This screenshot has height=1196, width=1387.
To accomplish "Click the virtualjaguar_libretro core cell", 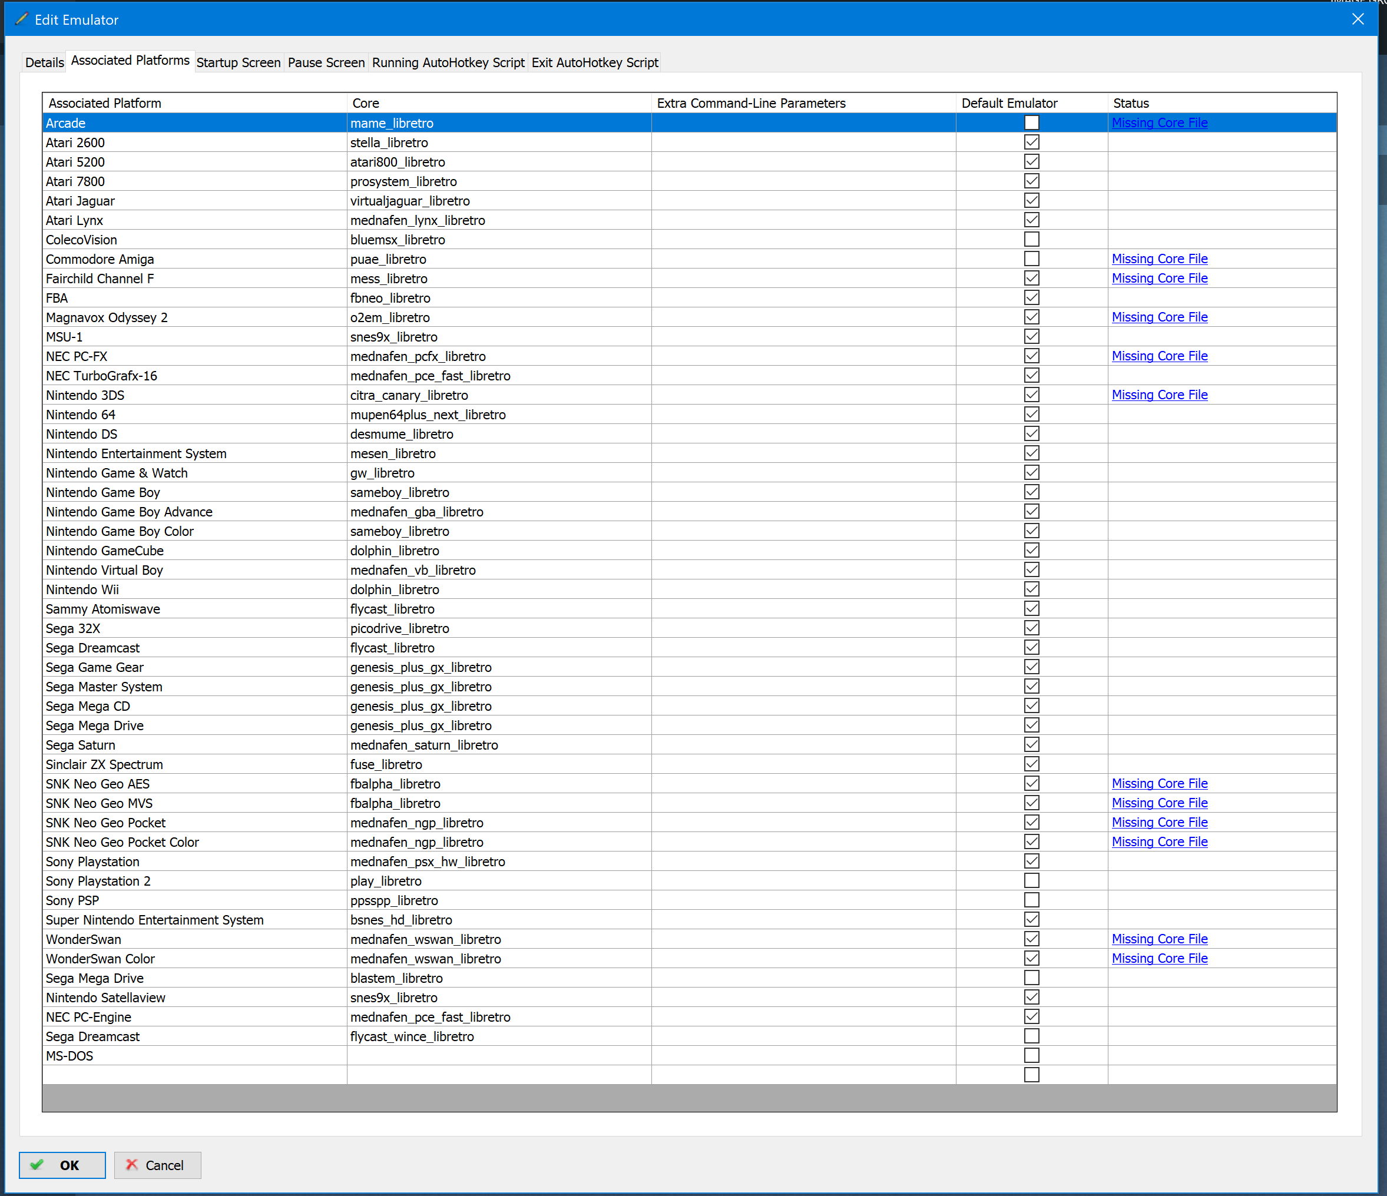I will coord(499,201).
